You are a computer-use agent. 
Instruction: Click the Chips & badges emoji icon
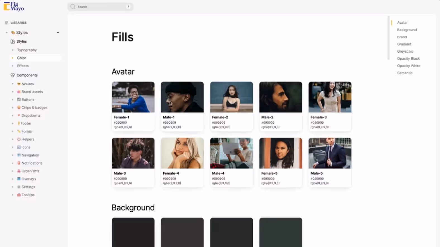tap(19, 107)
